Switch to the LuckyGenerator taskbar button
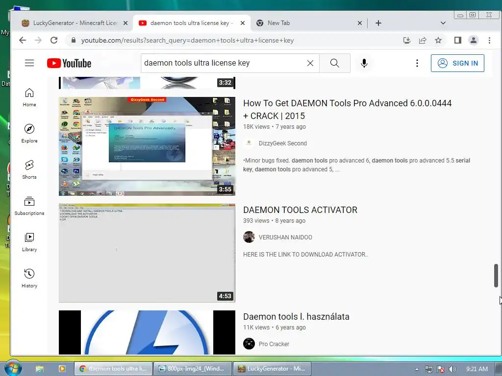502x376 pixels. 272,369
